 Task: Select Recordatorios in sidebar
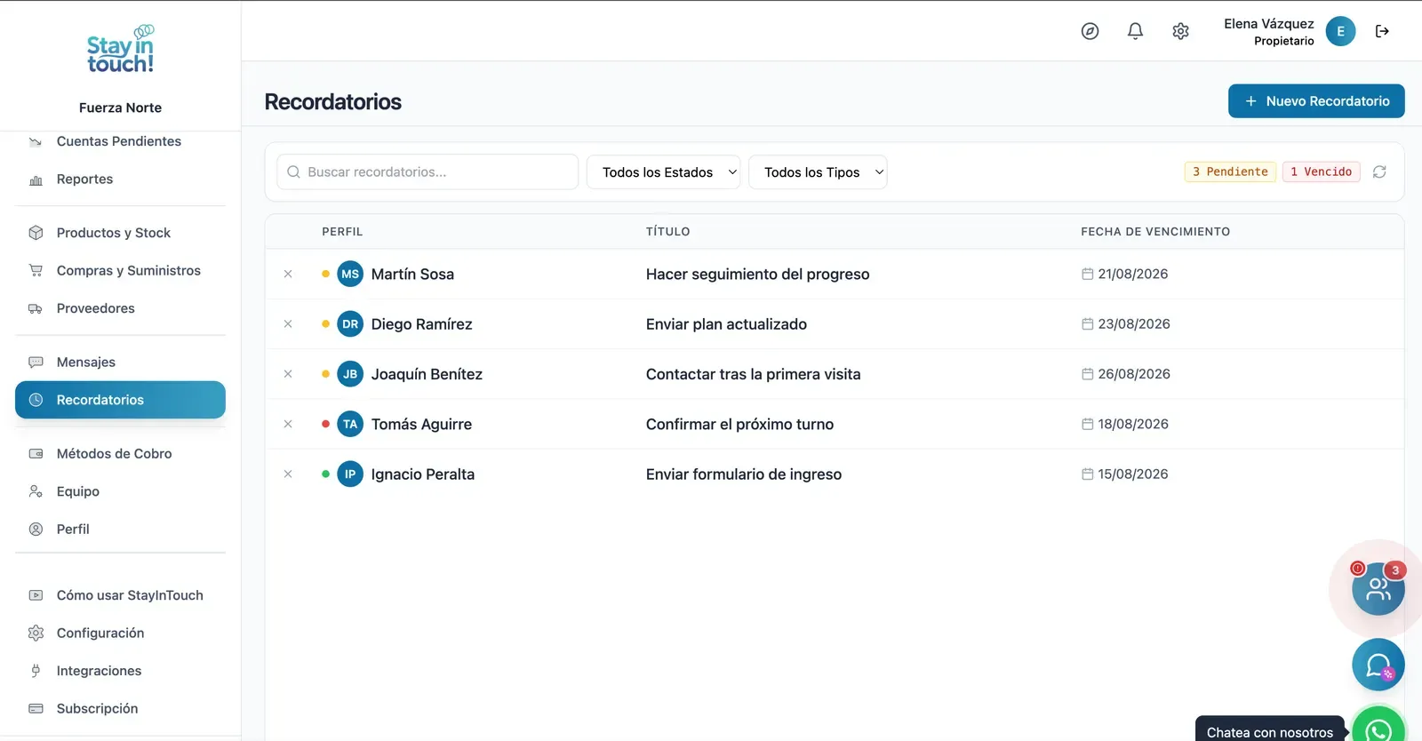click(x=120, y=400)
